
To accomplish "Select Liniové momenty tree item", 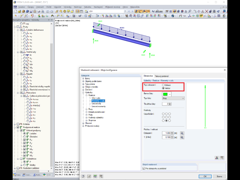I will (x=99, y=106).
